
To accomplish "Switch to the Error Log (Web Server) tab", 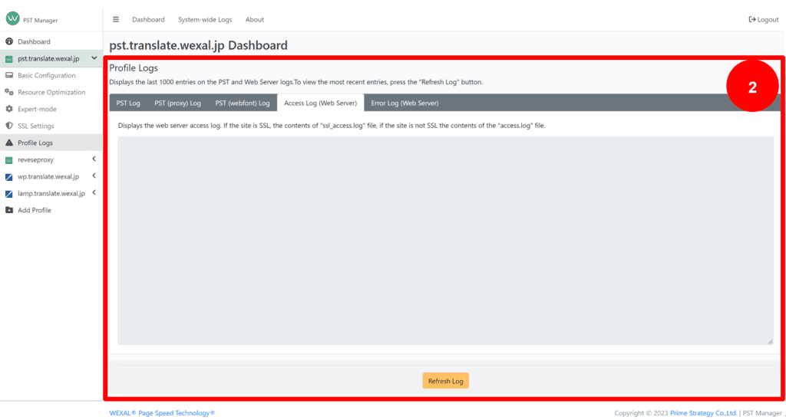I will [x=405, y=103].
